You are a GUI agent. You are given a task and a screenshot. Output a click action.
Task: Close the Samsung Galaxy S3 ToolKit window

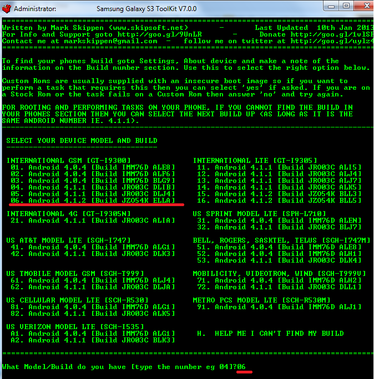tap(364, 6)
